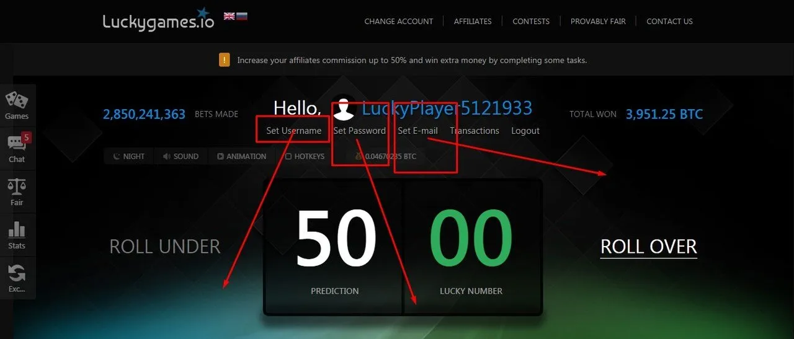
Task: Select ROLL OVER option
Action: pyautogui.click(x=649, y=247)
